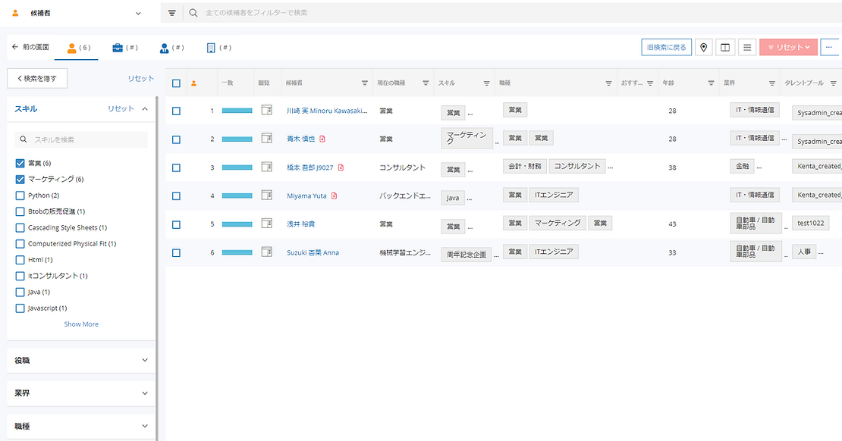Switch to split column view icon
Image resolution: width=842 pixels, height=441 pixels.
pyautogui.click(x=726, y=47)
